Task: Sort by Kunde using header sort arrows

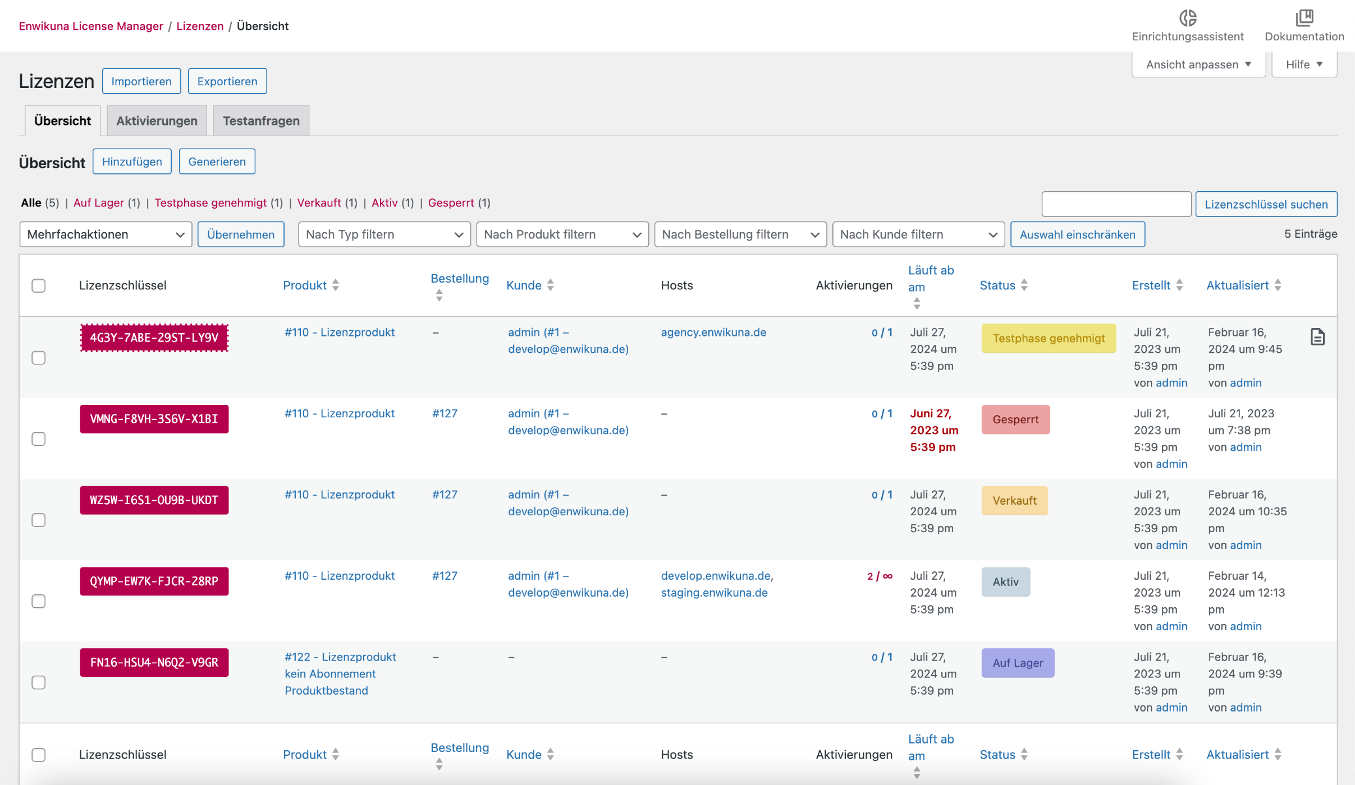Action: (x=550, y=285)
